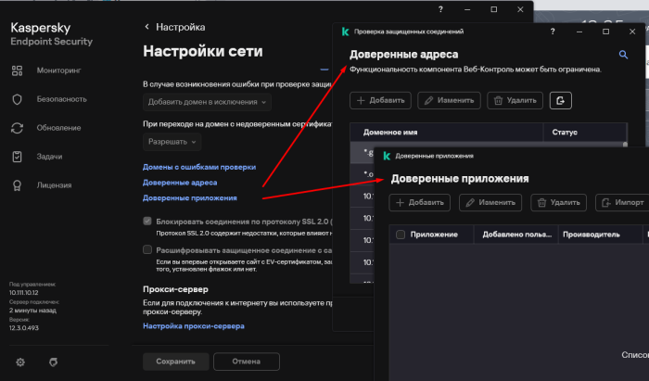This screenshot has height=381, width=649.
Task: Click Kaspersky logo in Доверенные приложения title
Action: coord(387,156)
